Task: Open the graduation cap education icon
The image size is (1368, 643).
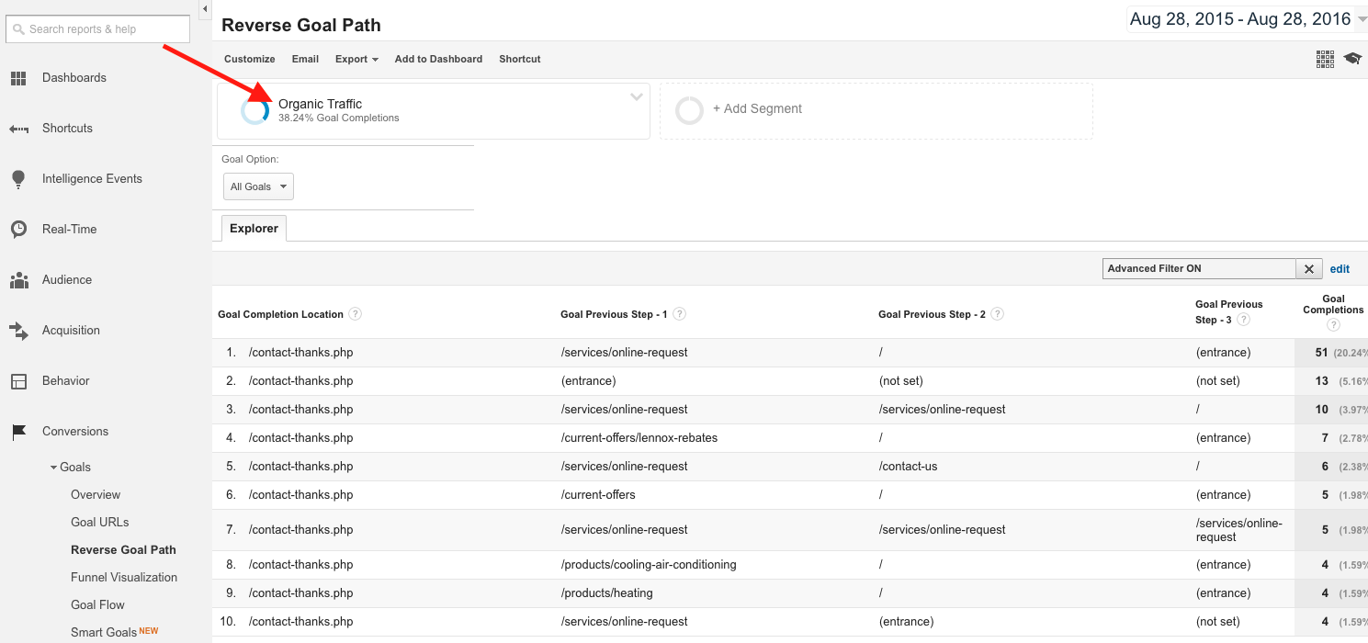Action: pyautogui.click(x=1351, y=59)
